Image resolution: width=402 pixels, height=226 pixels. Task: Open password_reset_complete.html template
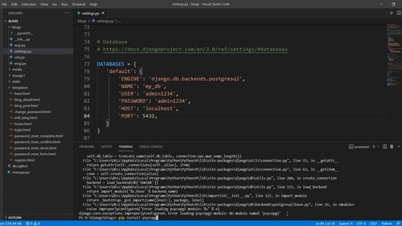coord(38,136)
